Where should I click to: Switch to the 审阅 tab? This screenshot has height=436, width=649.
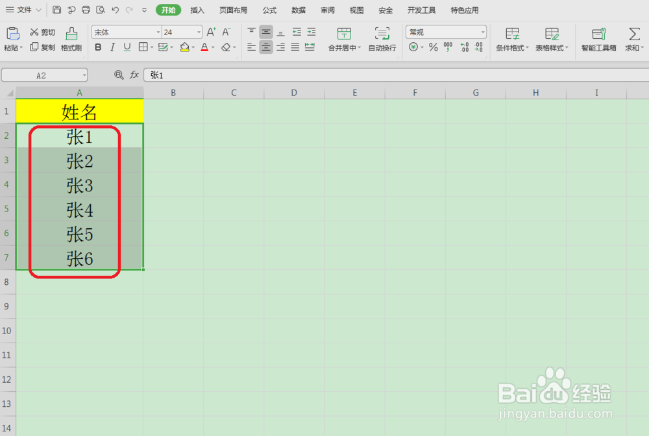pos(327,10)
